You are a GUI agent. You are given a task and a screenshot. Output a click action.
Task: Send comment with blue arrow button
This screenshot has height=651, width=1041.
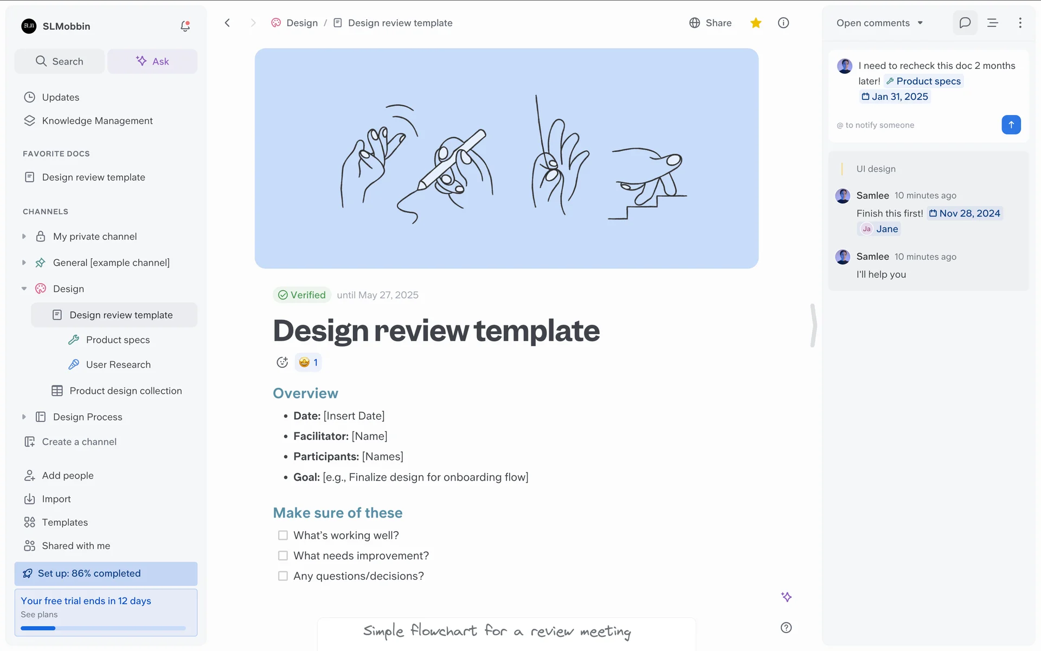[1011, 125]
